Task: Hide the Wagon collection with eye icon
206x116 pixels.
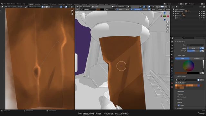Action: [202, 16]
